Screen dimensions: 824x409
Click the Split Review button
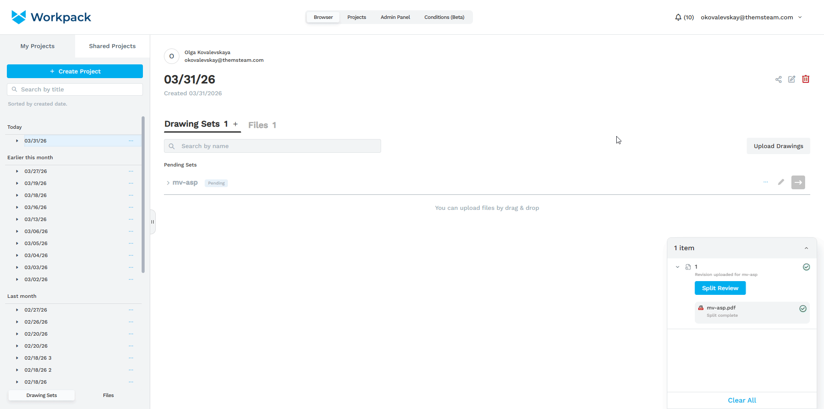pyautogui.click(x=720, y=288)
